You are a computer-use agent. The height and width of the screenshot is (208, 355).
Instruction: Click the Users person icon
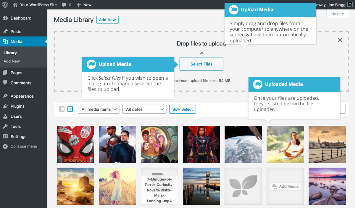click(x=5, y=116)
